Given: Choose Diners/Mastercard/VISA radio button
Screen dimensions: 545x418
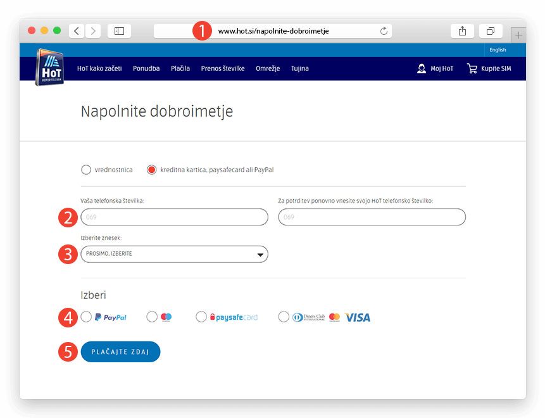Looking at the screenshot, I should point(284,317).
